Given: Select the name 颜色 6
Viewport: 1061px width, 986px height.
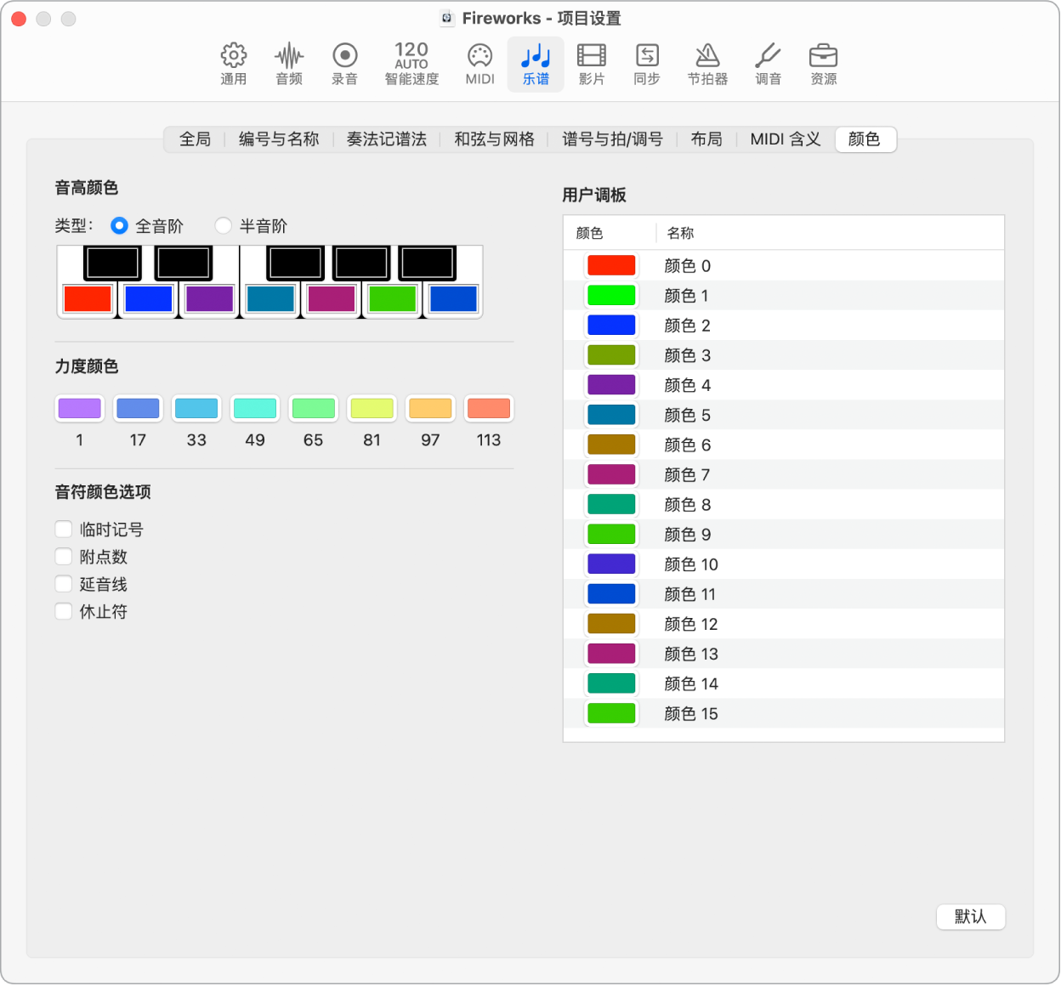Looking at the screenshot, I should (x=687, y=445).
